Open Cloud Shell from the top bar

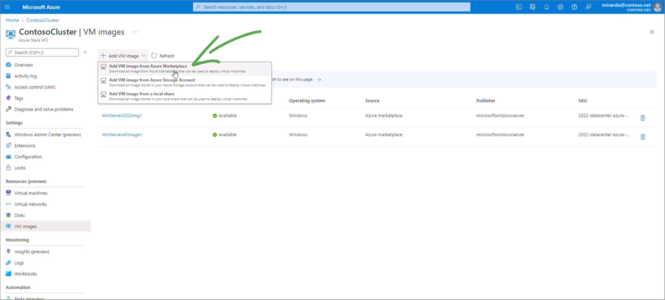(519, 7)
